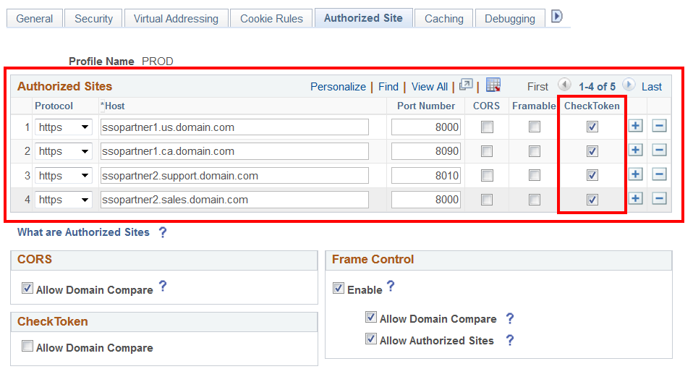This screenshot has height=369, width=693.
Task: Uncheck Allow Authorized Sites checkbox
Action: (x=371, y=339)
